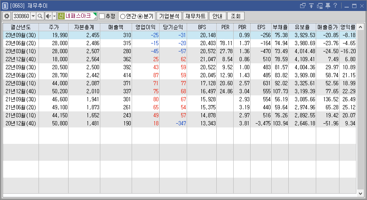This screenshot has width=367, height=200.
Task: Click the BPS value 21,047
Action: pos(208,59)
